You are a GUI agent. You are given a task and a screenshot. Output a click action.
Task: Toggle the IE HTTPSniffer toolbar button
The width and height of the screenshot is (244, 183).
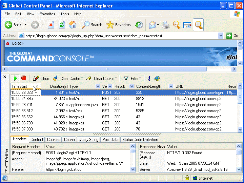(x=198, y=25)
